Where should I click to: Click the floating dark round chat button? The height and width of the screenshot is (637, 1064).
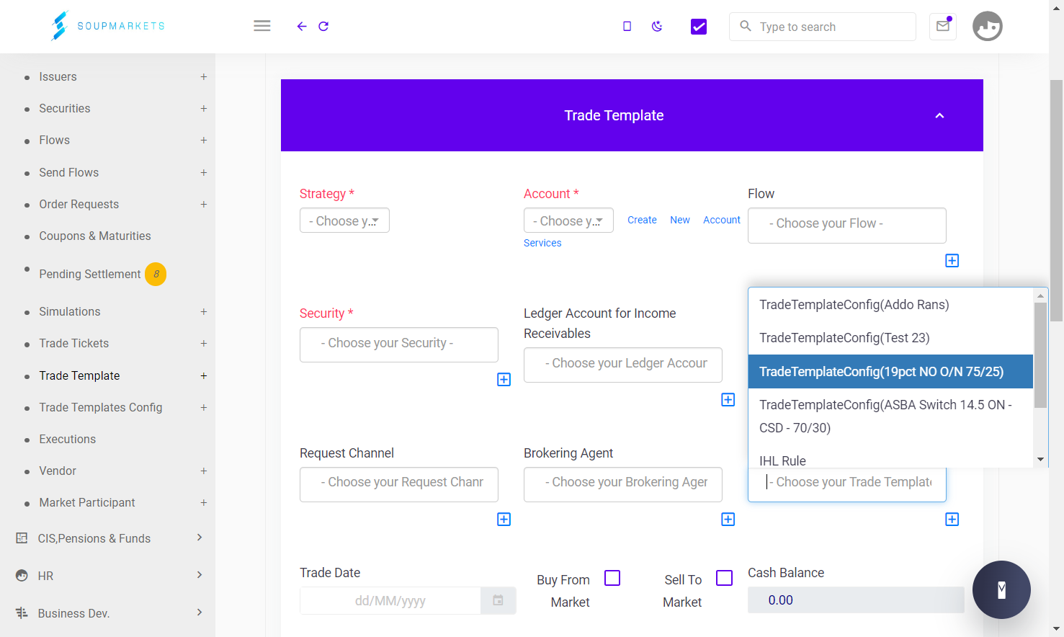(1001, 589)
